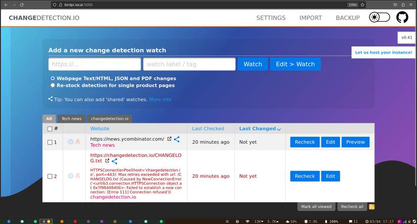
Task: Open news.ycombinator.com external link icon
Action: tap(169, 139)
